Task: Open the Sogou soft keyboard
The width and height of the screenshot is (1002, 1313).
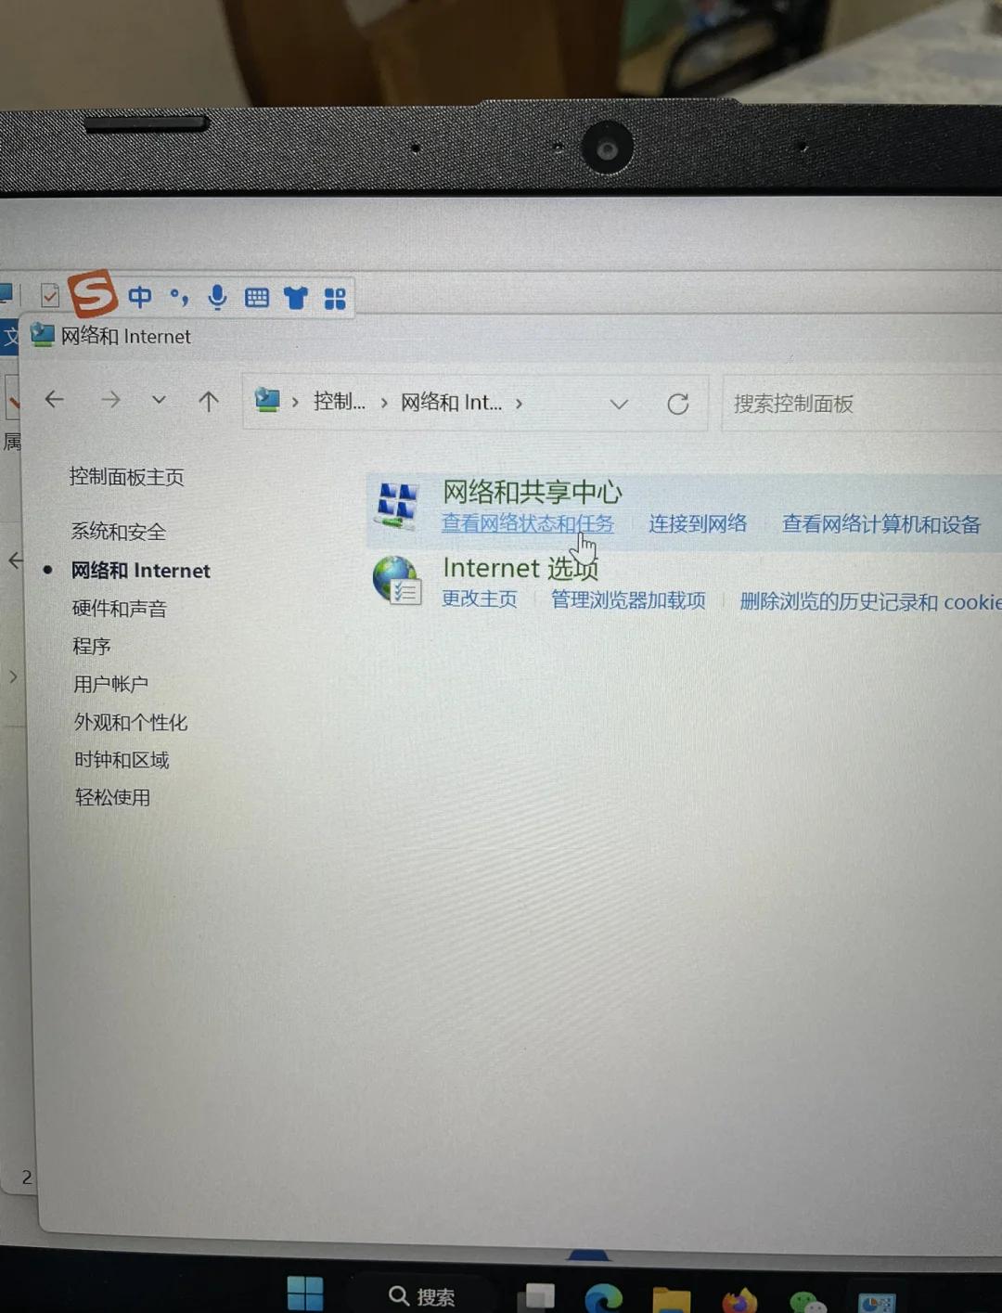Action: (x=257, y=298)
